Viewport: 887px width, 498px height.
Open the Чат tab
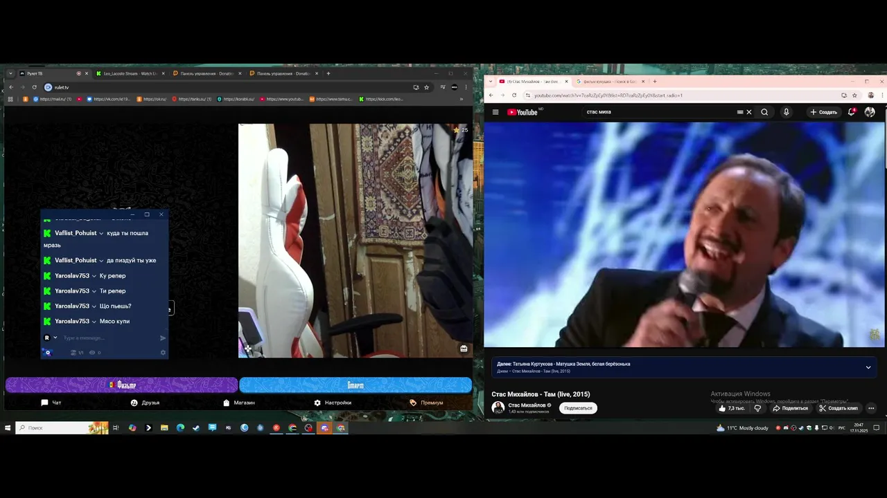51,403
